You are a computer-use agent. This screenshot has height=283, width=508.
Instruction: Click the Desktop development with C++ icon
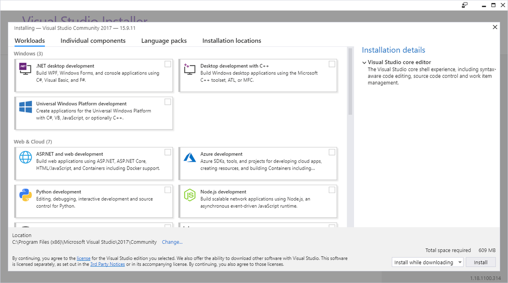190,69
